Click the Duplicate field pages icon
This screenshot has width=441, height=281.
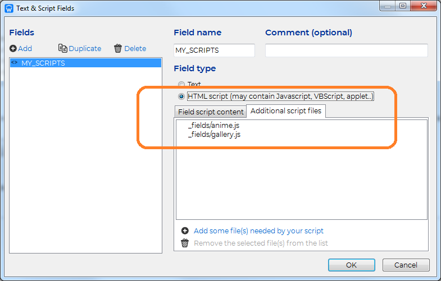(63, 48)
